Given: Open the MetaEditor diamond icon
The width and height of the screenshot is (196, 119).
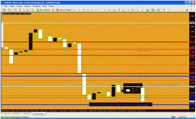Looking at the screenshot, I should pos(53,10).
